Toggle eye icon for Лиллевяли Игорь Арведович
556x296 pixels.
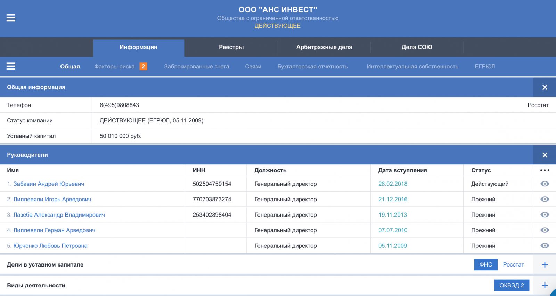[545, 199]
